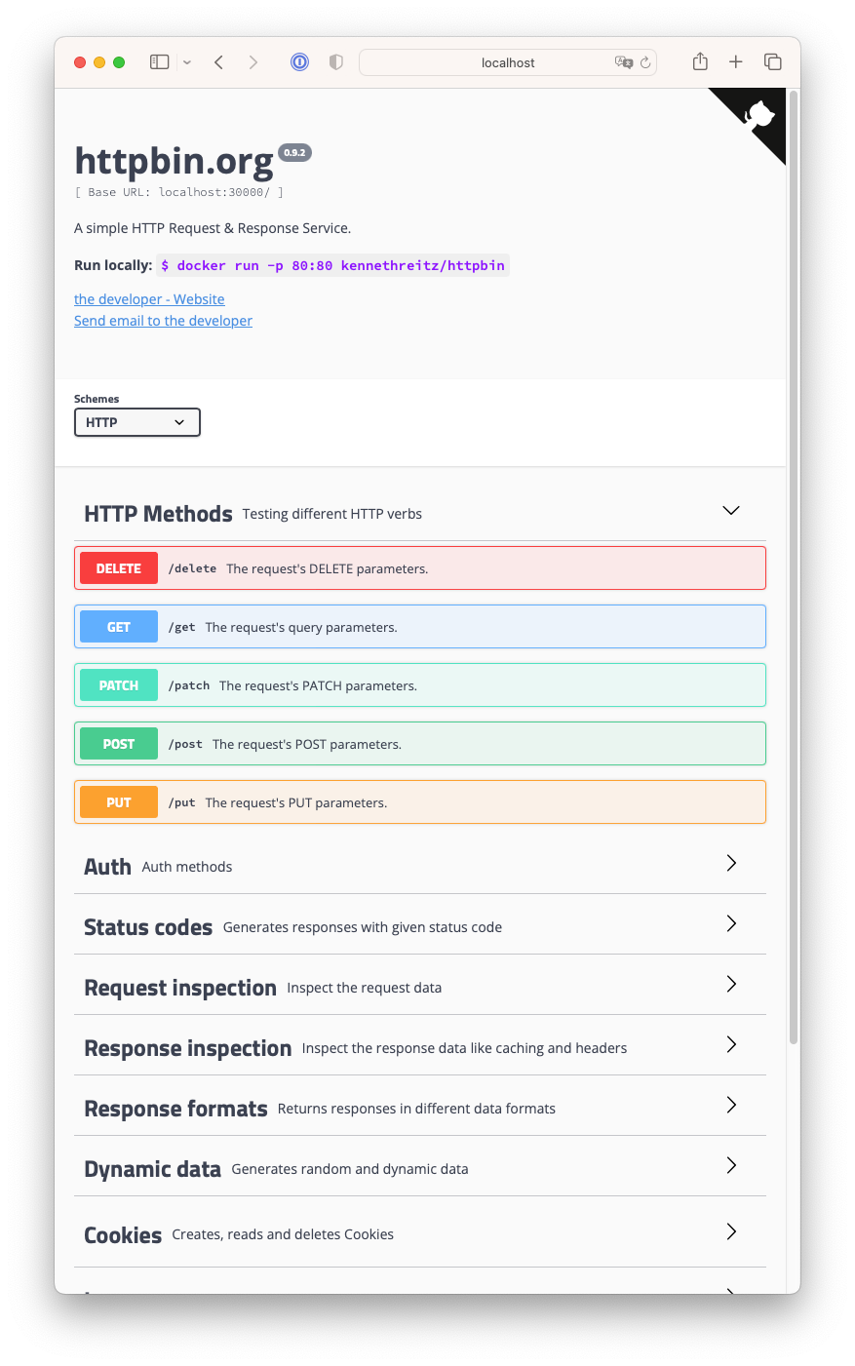Image resolution: width=855 pixels, height=1366 pixels.
Task: Collapse the HTTP Methods section chevron
Action: pos(731,511)
